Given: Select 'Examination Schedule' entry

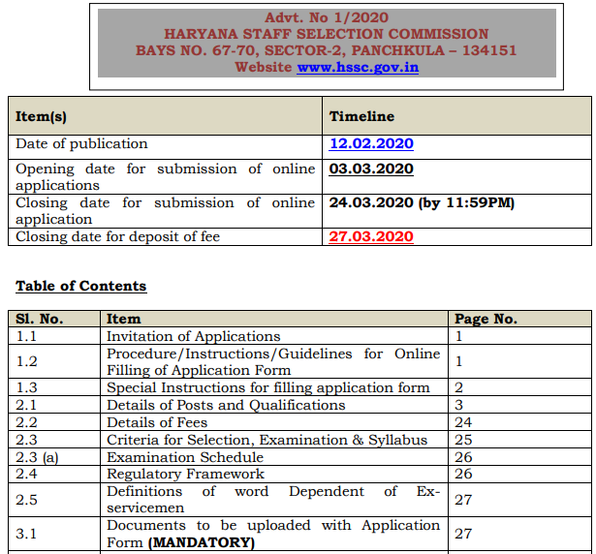Looking at the screenshot, I should click(185, 457).
